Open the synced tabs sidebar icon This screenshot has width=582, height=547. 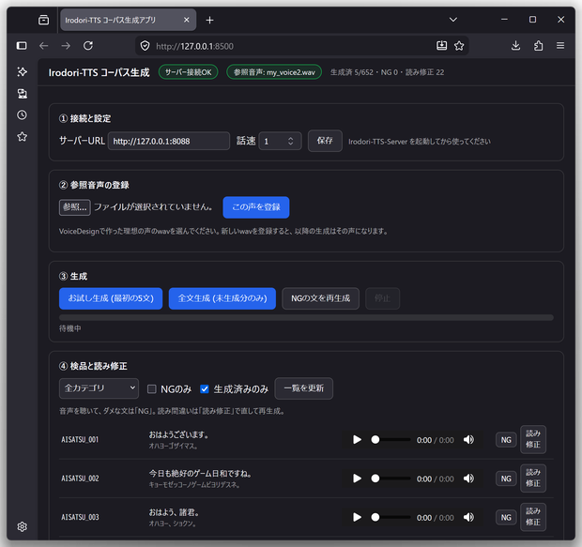(x=23, y=94)
